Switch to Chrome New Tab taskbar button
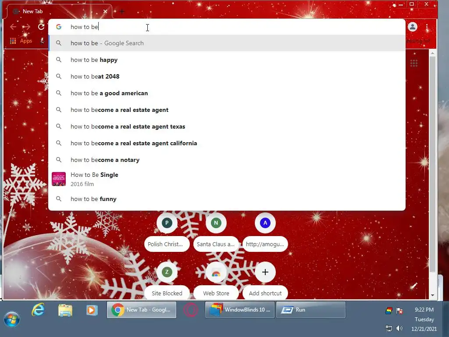 (142, 310)
